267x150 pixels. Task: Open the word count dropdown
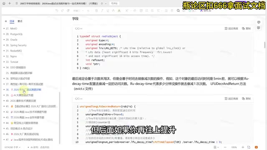13,147
